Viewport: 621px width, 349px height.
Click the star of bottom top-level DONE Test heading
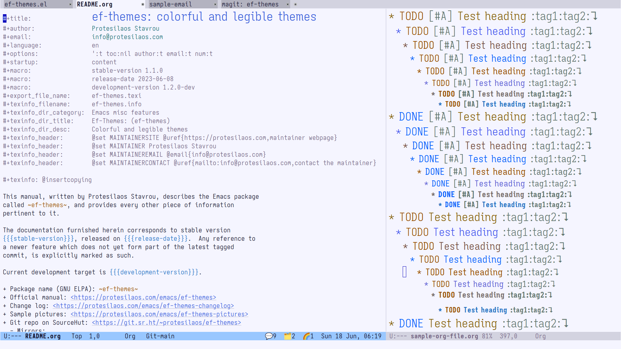(392, 323)
